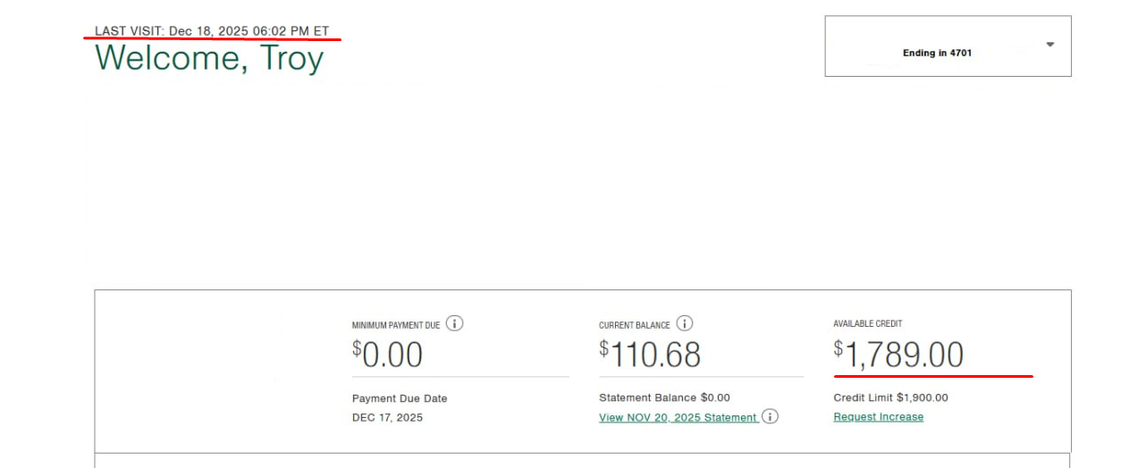
Task: Click info icon next to Current Balance
Action: 685,323
